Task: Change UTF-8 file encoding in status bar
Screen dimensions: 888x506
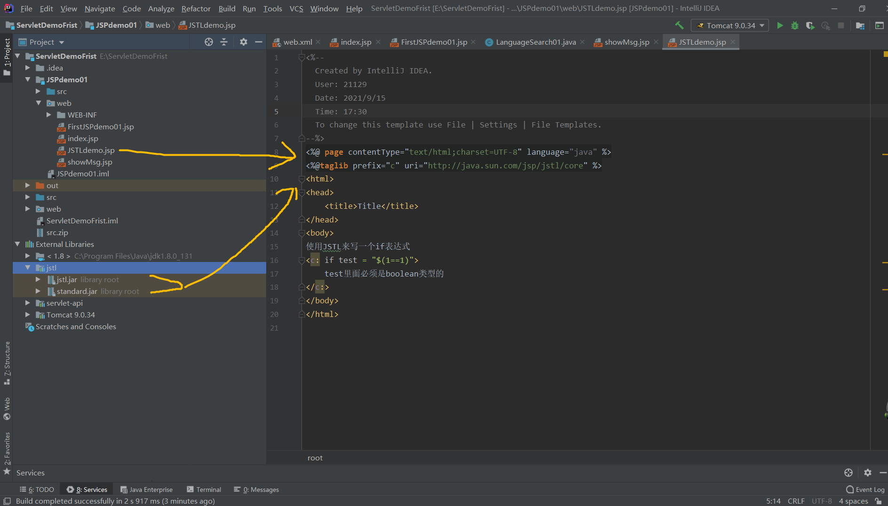Action: [x=822, y=501]
